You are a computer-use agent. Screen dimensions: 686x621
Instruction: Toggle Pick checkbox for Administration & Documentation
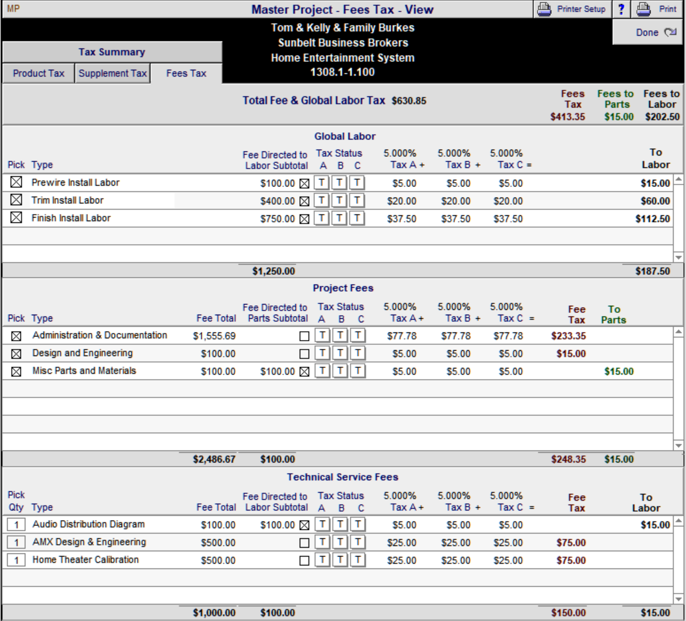pos(16,336)
